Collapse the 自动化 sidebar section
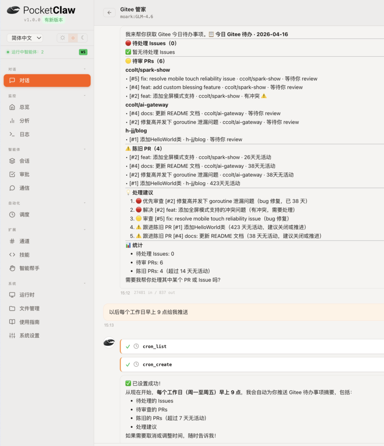 click(x=85, y=203)
